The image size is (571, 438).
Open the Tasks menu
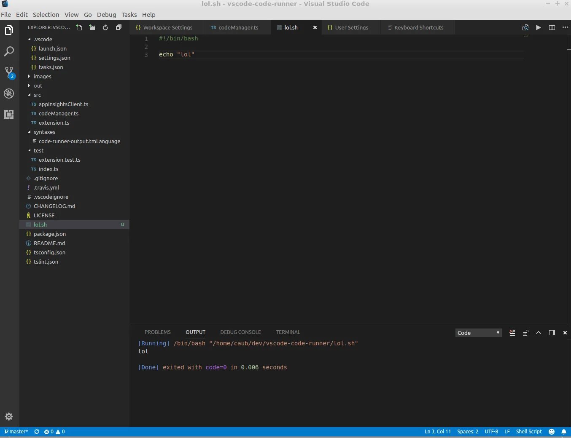[129, 14]
